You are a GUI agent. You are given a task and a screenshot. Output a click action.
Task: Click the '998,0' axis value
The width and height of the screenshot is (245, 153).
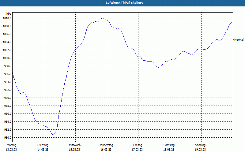[x=8, y=66]
